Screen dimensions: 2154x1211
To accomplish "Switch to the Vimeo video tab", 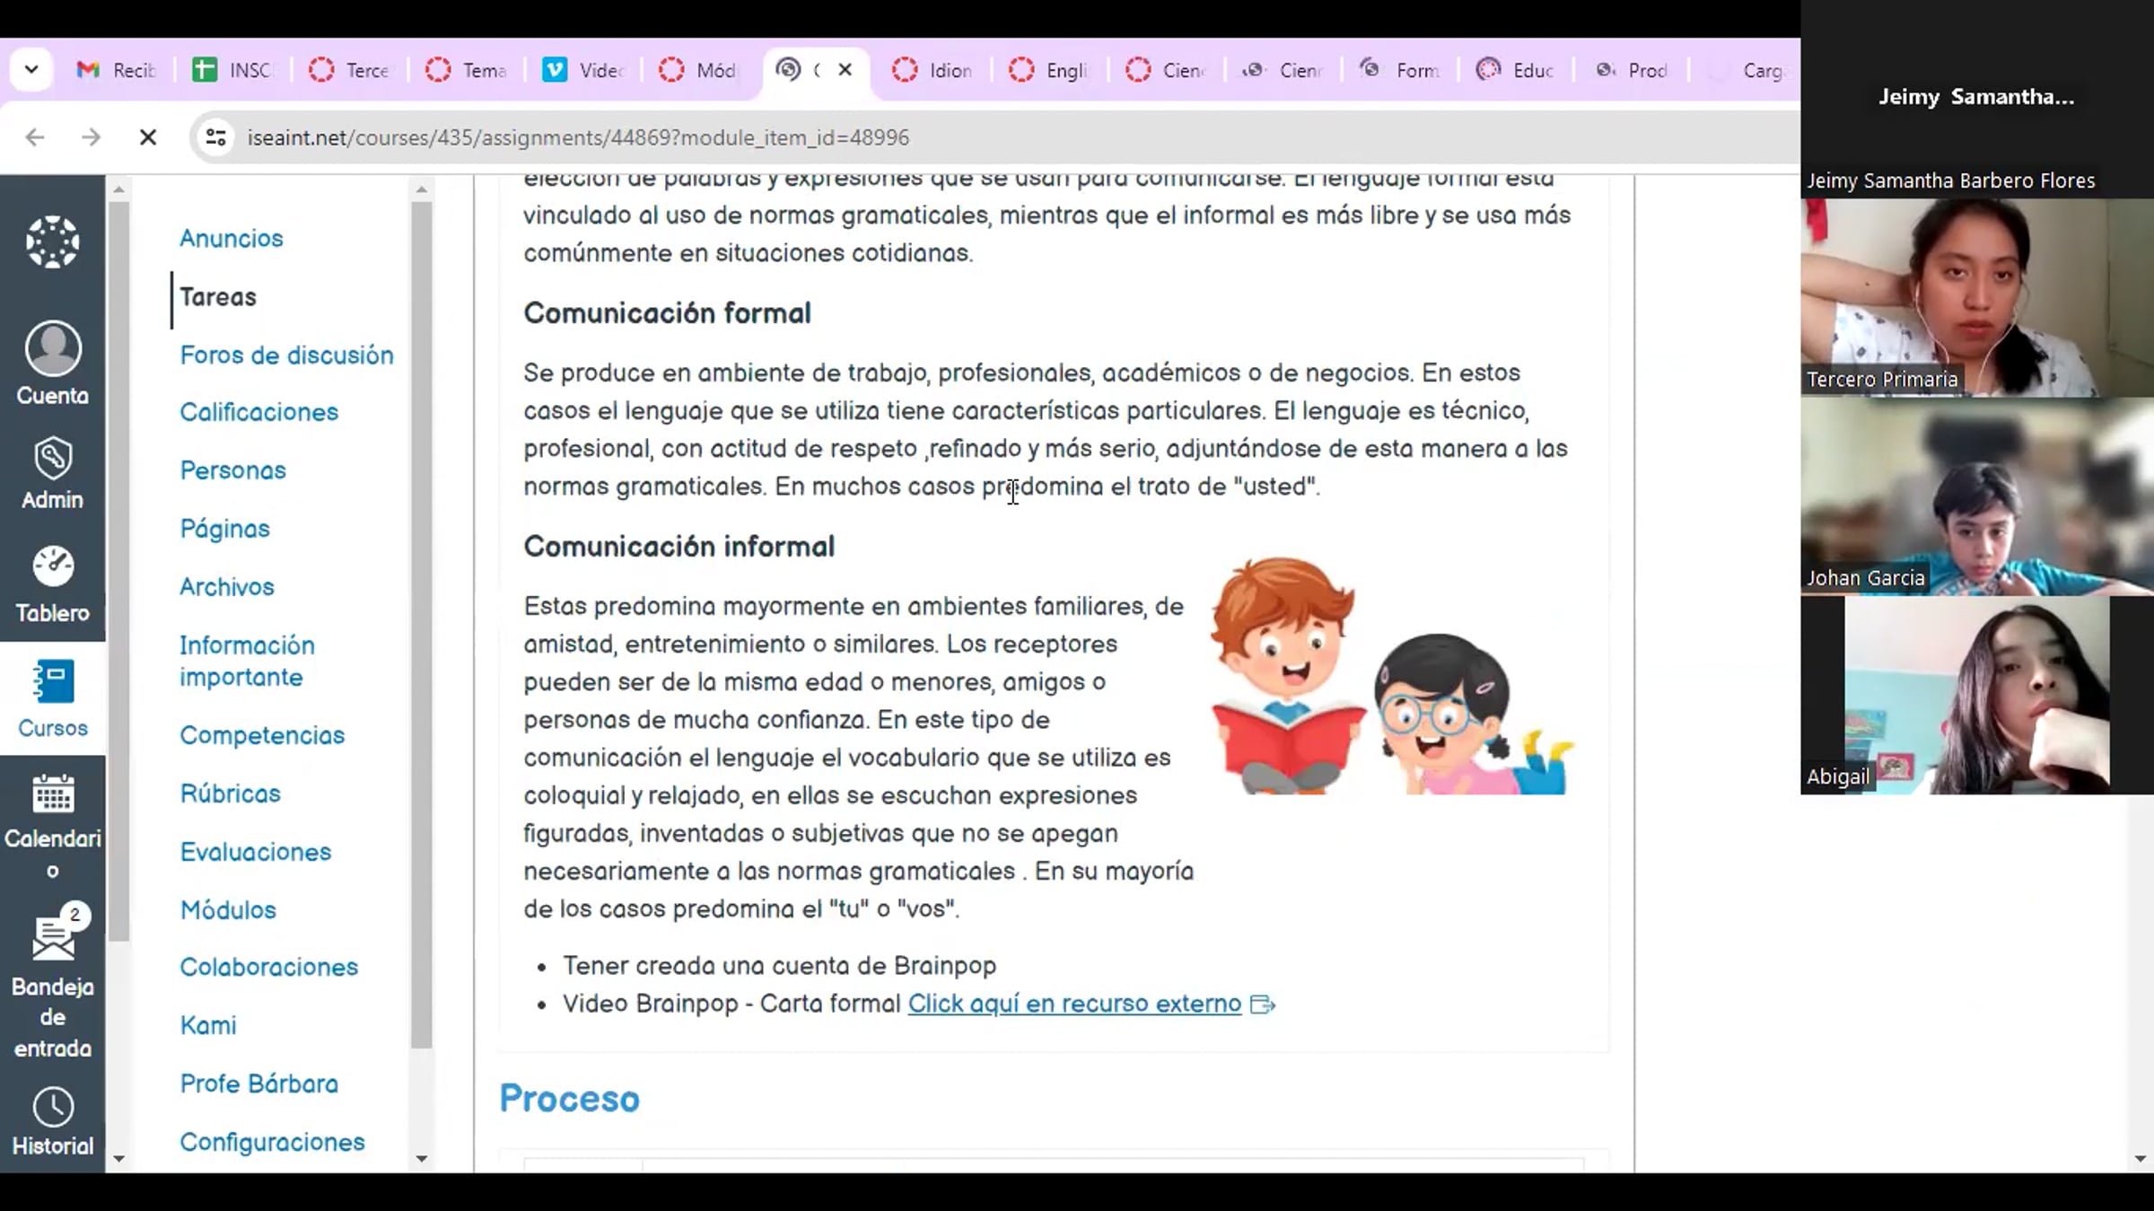I will [583, 70].
